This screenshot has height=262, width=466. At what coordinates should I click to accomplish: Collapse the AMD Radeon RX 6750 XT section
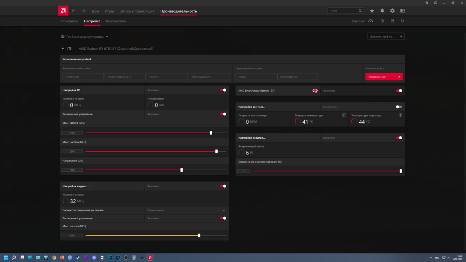pos(62,48)
